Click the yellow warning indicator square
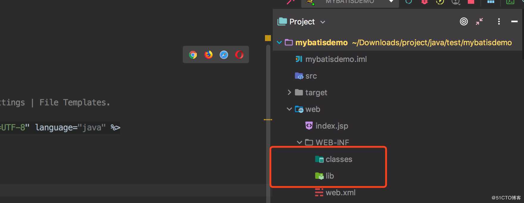 [x=268, y=38]
